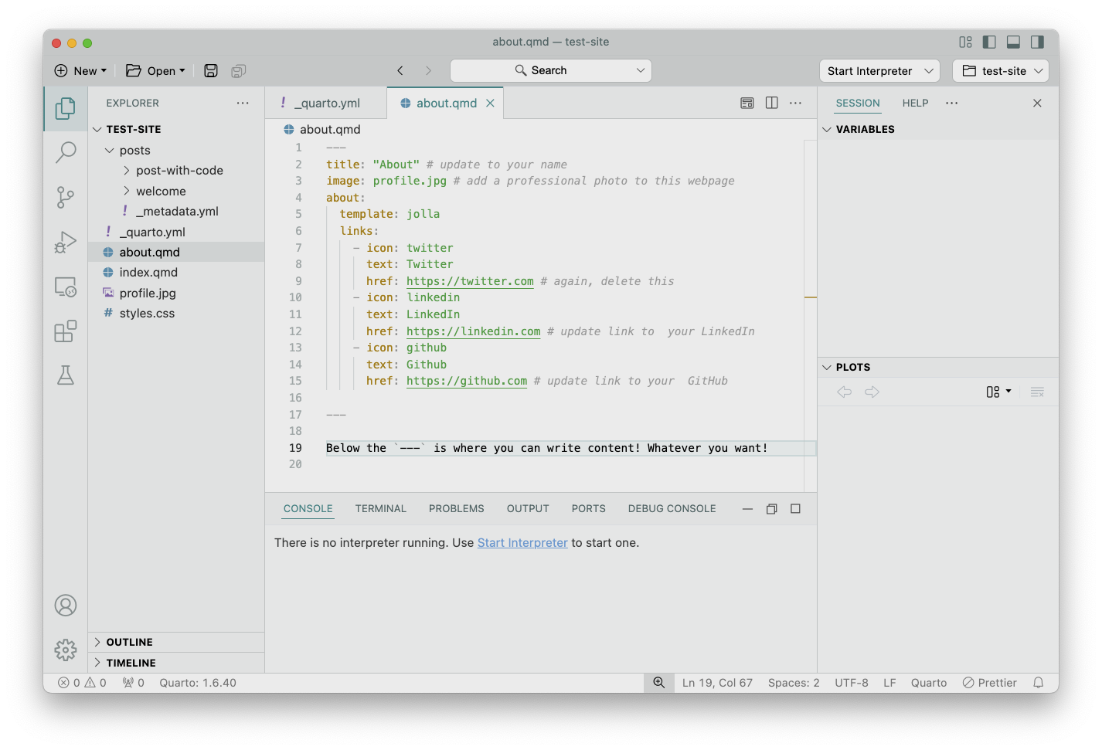The image size is (1102, 750).
Task: Switch to the OUTPUT tab
Action: tap(528, 508)
